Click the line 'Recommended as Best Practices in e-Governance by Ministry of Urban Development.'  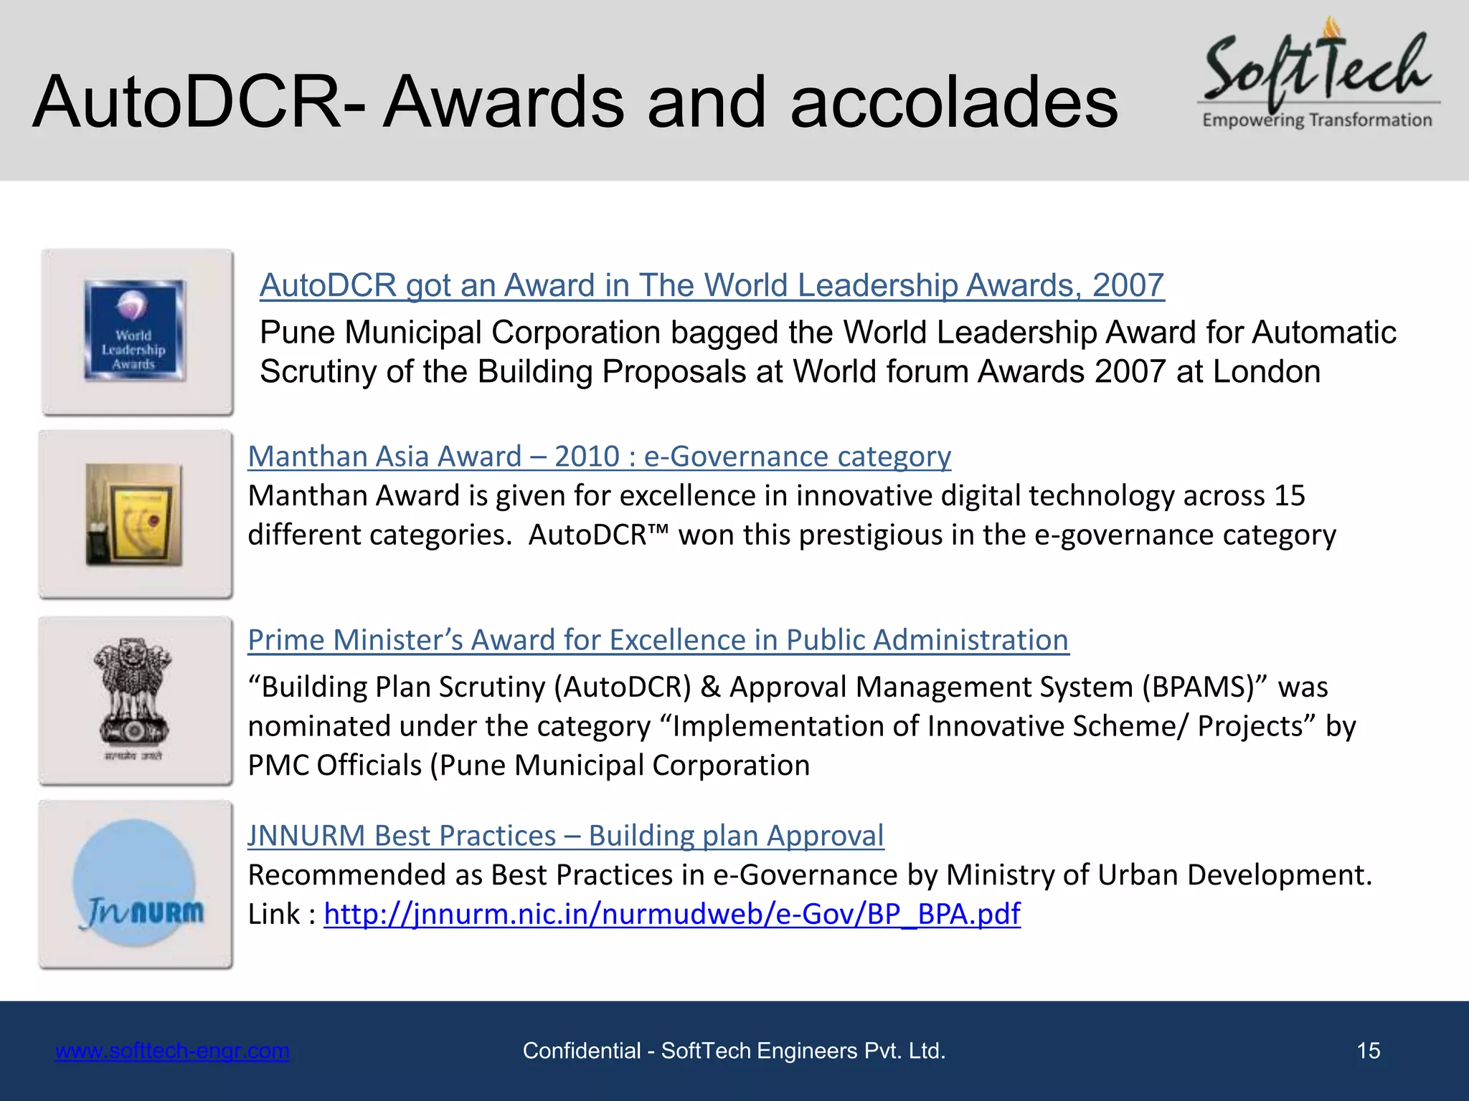pos(810,875)
